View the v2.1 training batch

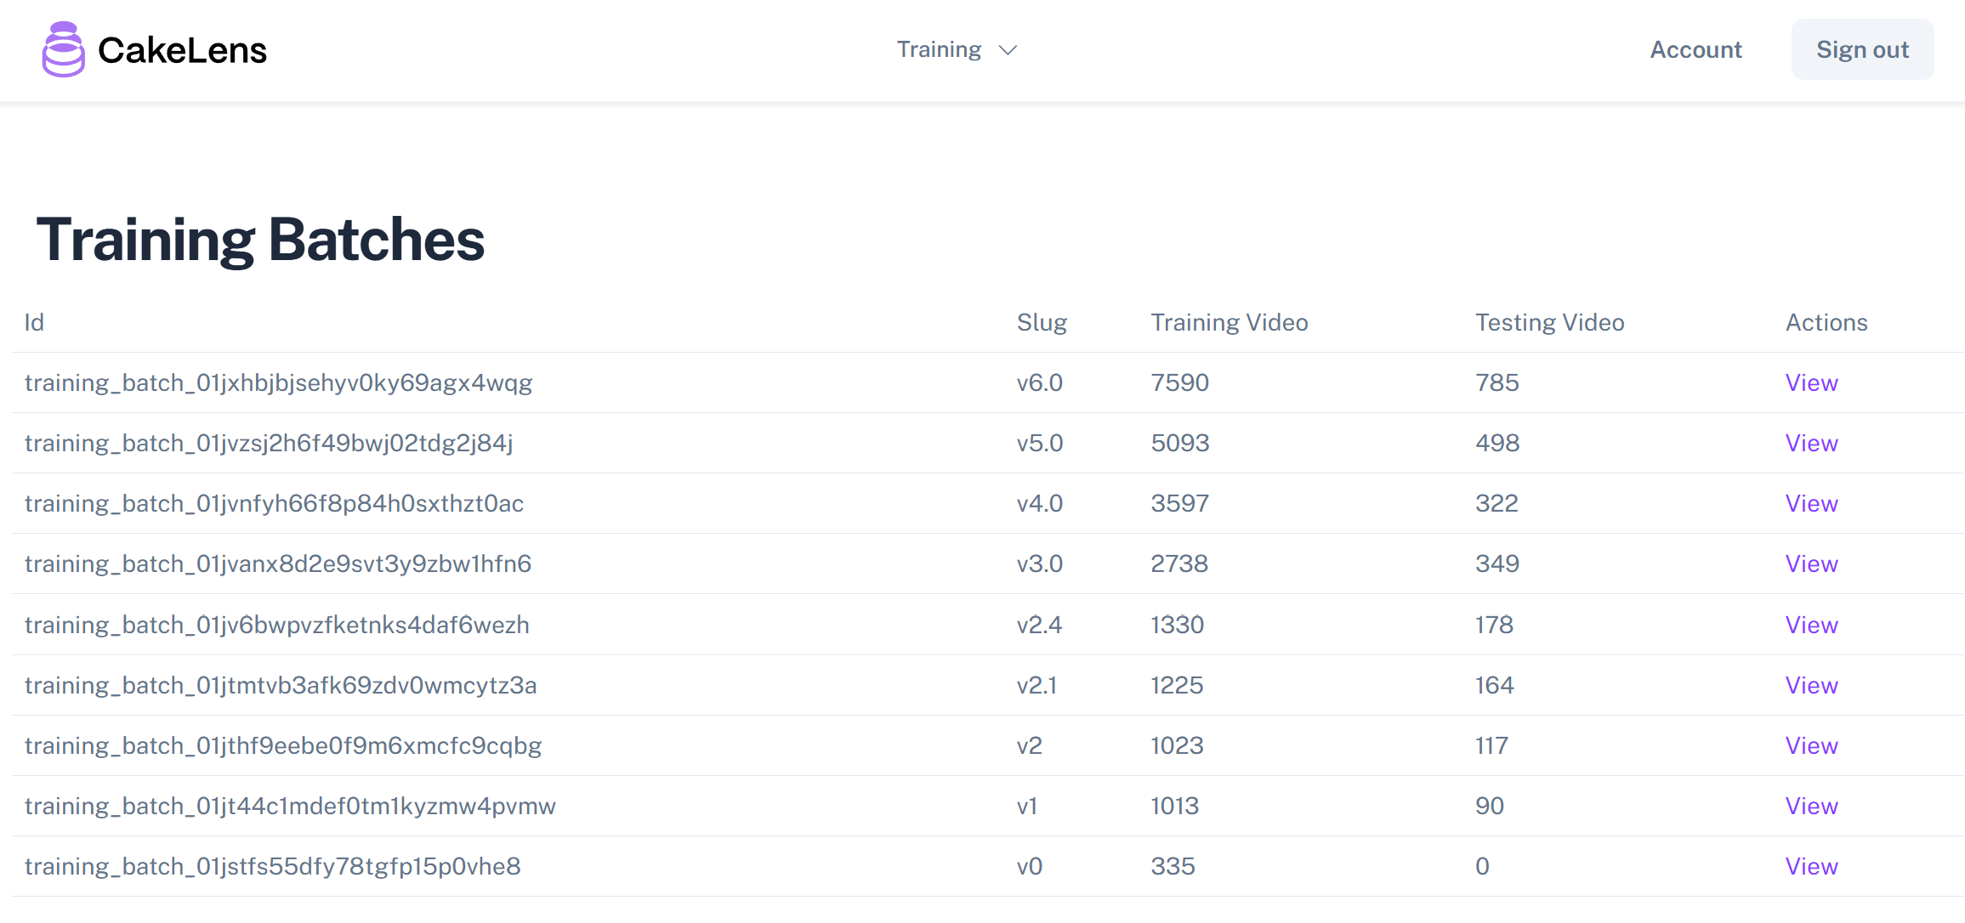(x=1811, y=685)
